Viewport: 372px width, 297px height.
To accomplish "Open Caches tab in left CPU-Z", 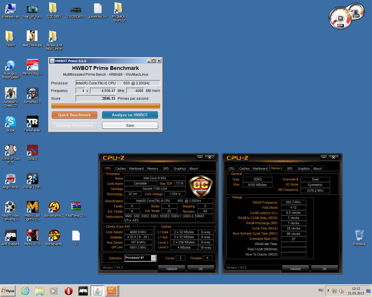I will point(120,169).
